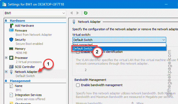The height and width of the screenshot is (104, 178).
Task: Click Some services offered text
Action: [30, 99]
